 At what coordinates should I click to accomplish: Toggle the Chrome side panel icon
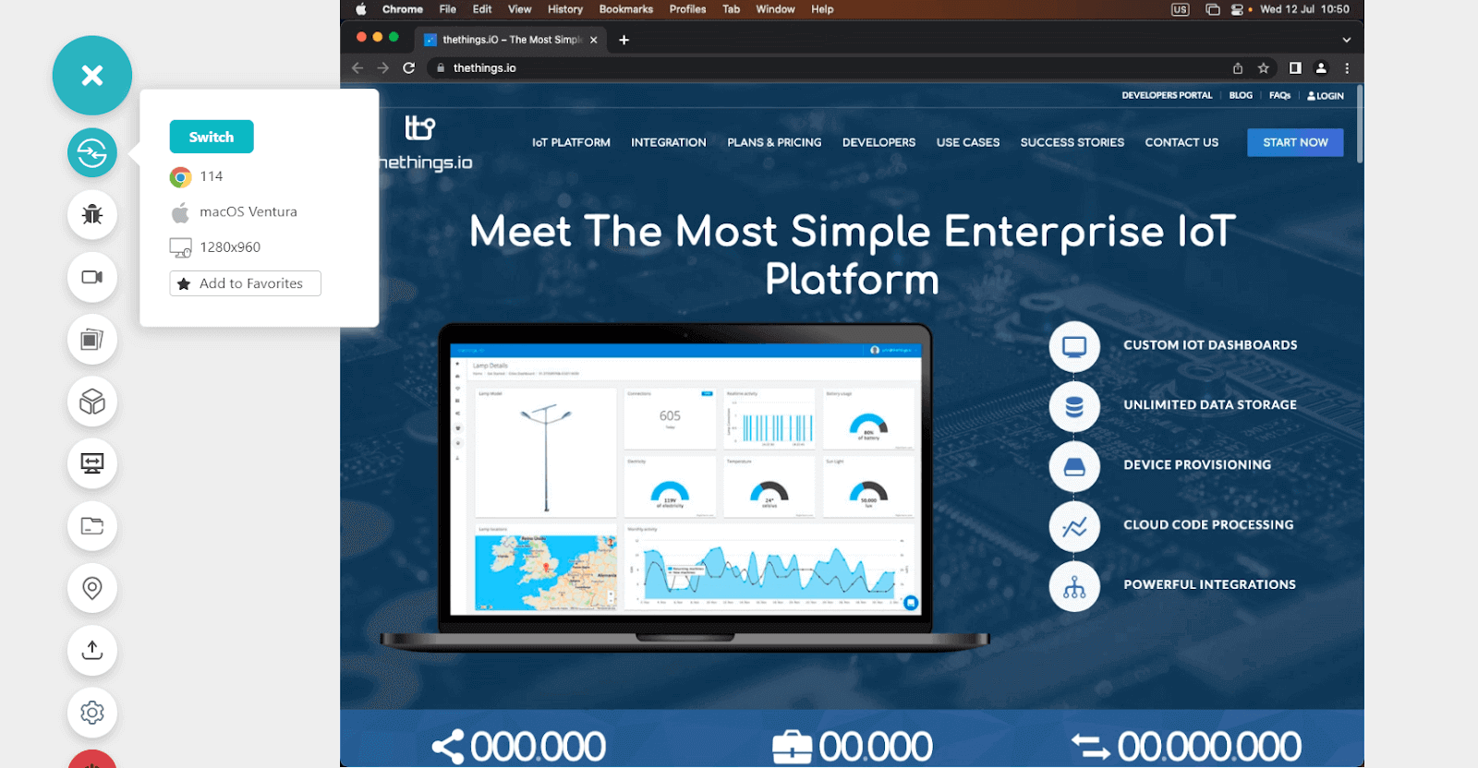pos(1295,68)
